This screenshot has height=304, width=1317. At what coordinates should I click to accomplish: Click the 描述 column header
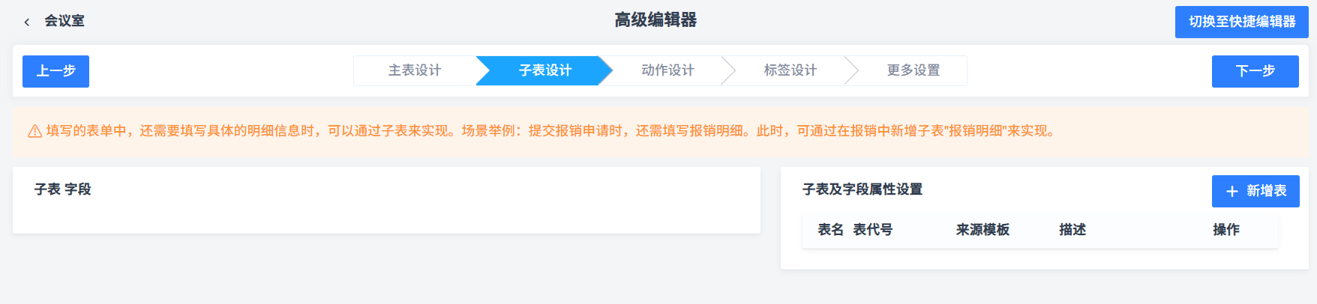coord(1072,230)
